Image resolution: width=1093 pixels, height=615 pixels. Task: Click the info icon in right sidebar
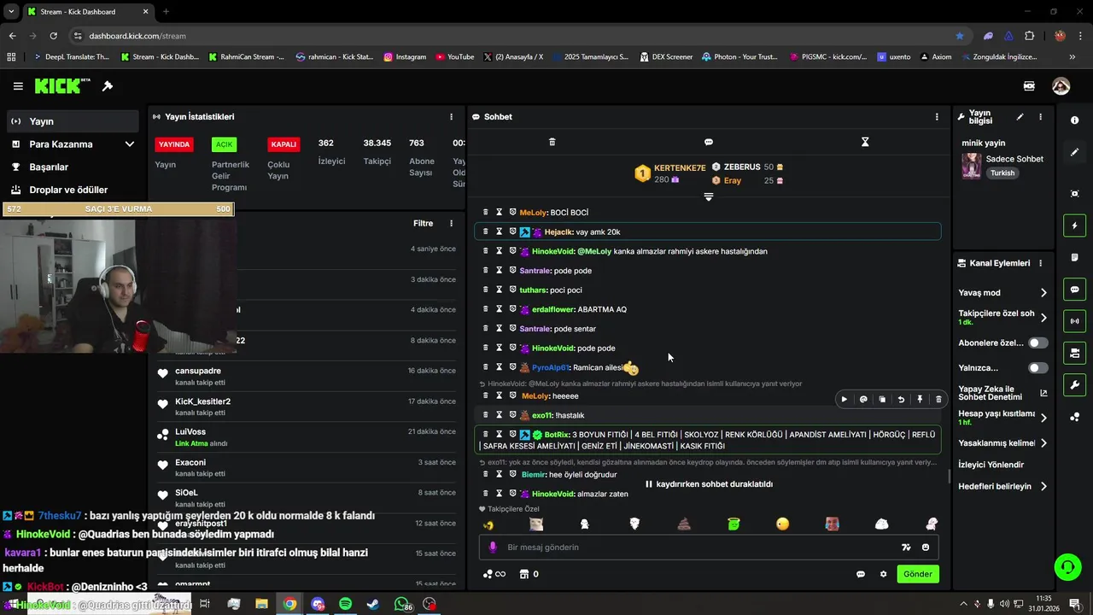click(x=1075, y=120)
